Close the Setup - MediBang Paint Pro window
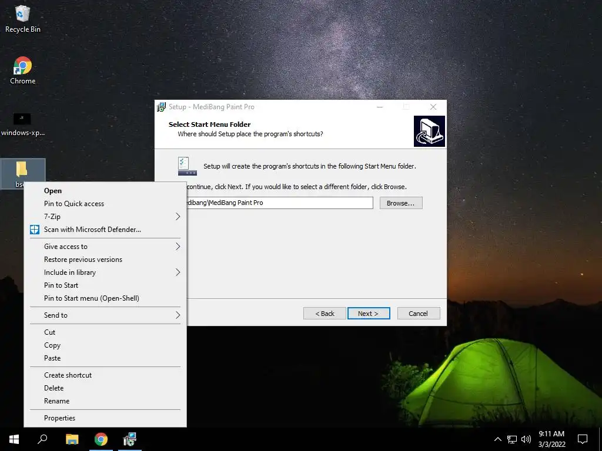Viewport: 602px width, 451px height. pyautogui.click(x=433, y=107)
